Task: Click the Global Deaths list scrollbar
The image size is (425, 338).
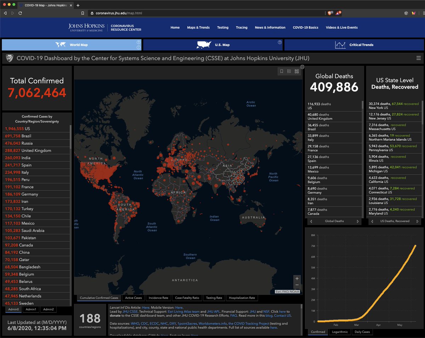Action: [362, 105]
